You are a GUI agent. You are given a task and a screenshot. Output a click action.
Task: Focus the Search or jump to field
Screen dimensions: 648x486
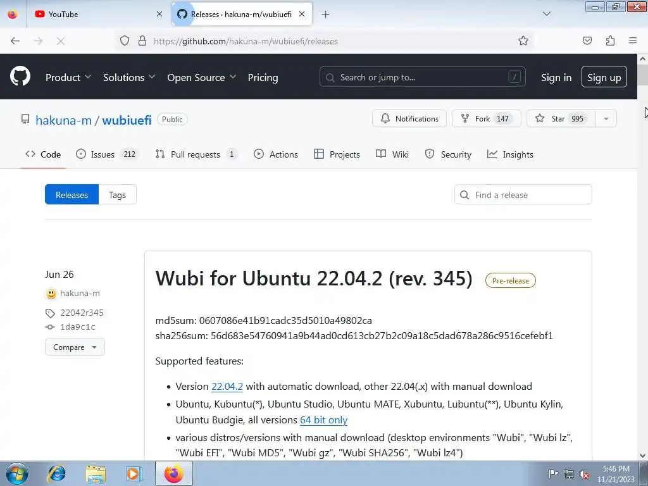click(422, 77)
